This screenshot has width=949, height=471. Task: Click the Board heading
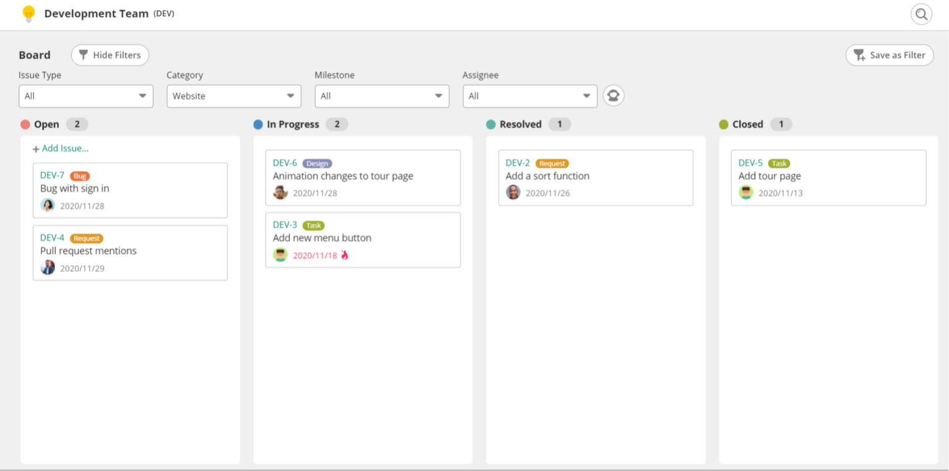(x=35, y=55)
